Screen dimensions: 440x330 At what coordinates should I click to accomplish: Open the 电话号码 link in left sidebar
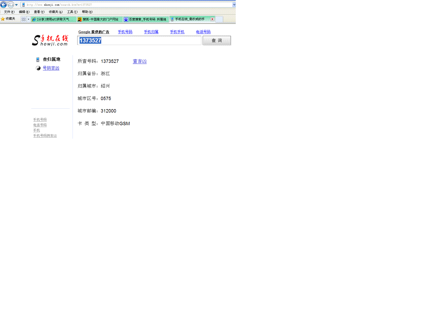[x=40, y=125]
